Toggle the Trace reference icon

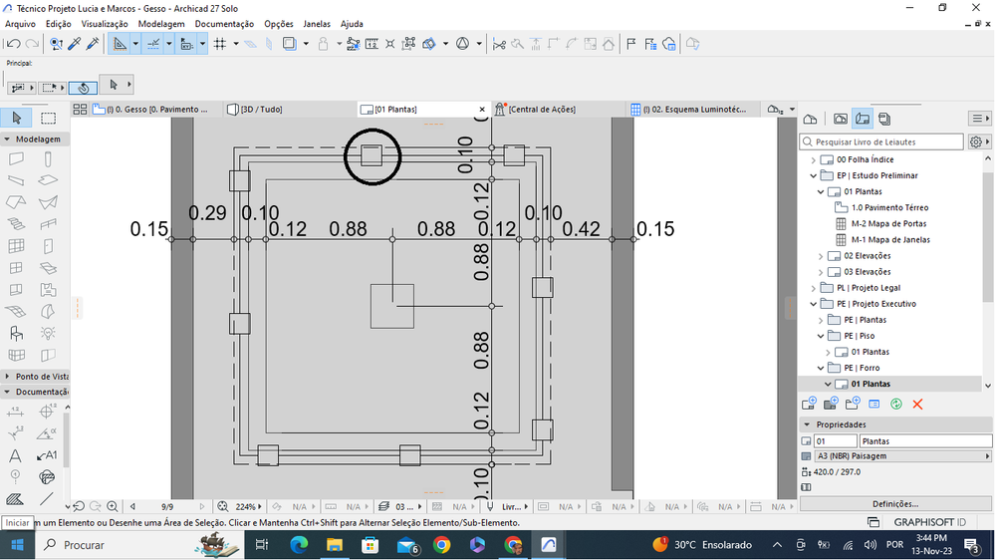tap(290, 44)
